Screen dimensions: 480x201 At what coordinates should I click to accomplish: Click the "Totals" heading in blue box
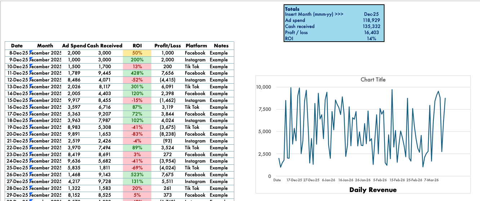click(292, 9)
